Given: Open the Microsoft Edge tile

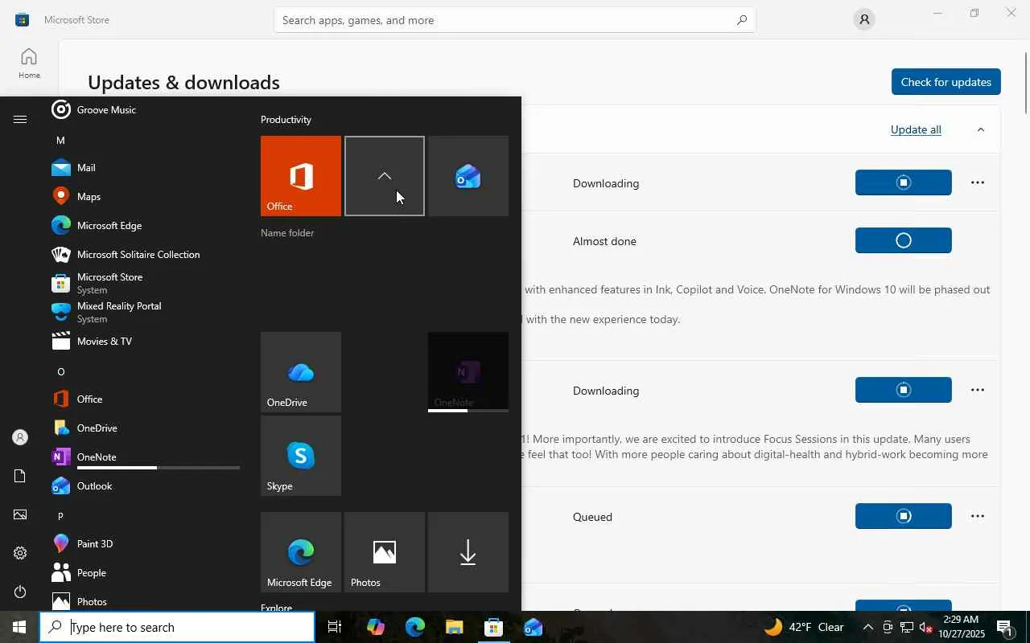Looking at the screenshot, I should 301,552.
